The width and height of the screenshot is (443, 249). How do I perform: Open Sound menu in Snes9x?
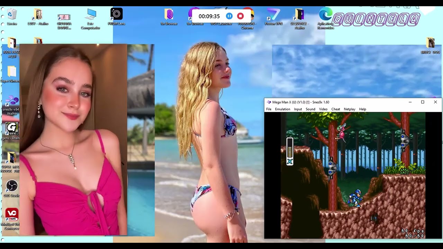310,109
